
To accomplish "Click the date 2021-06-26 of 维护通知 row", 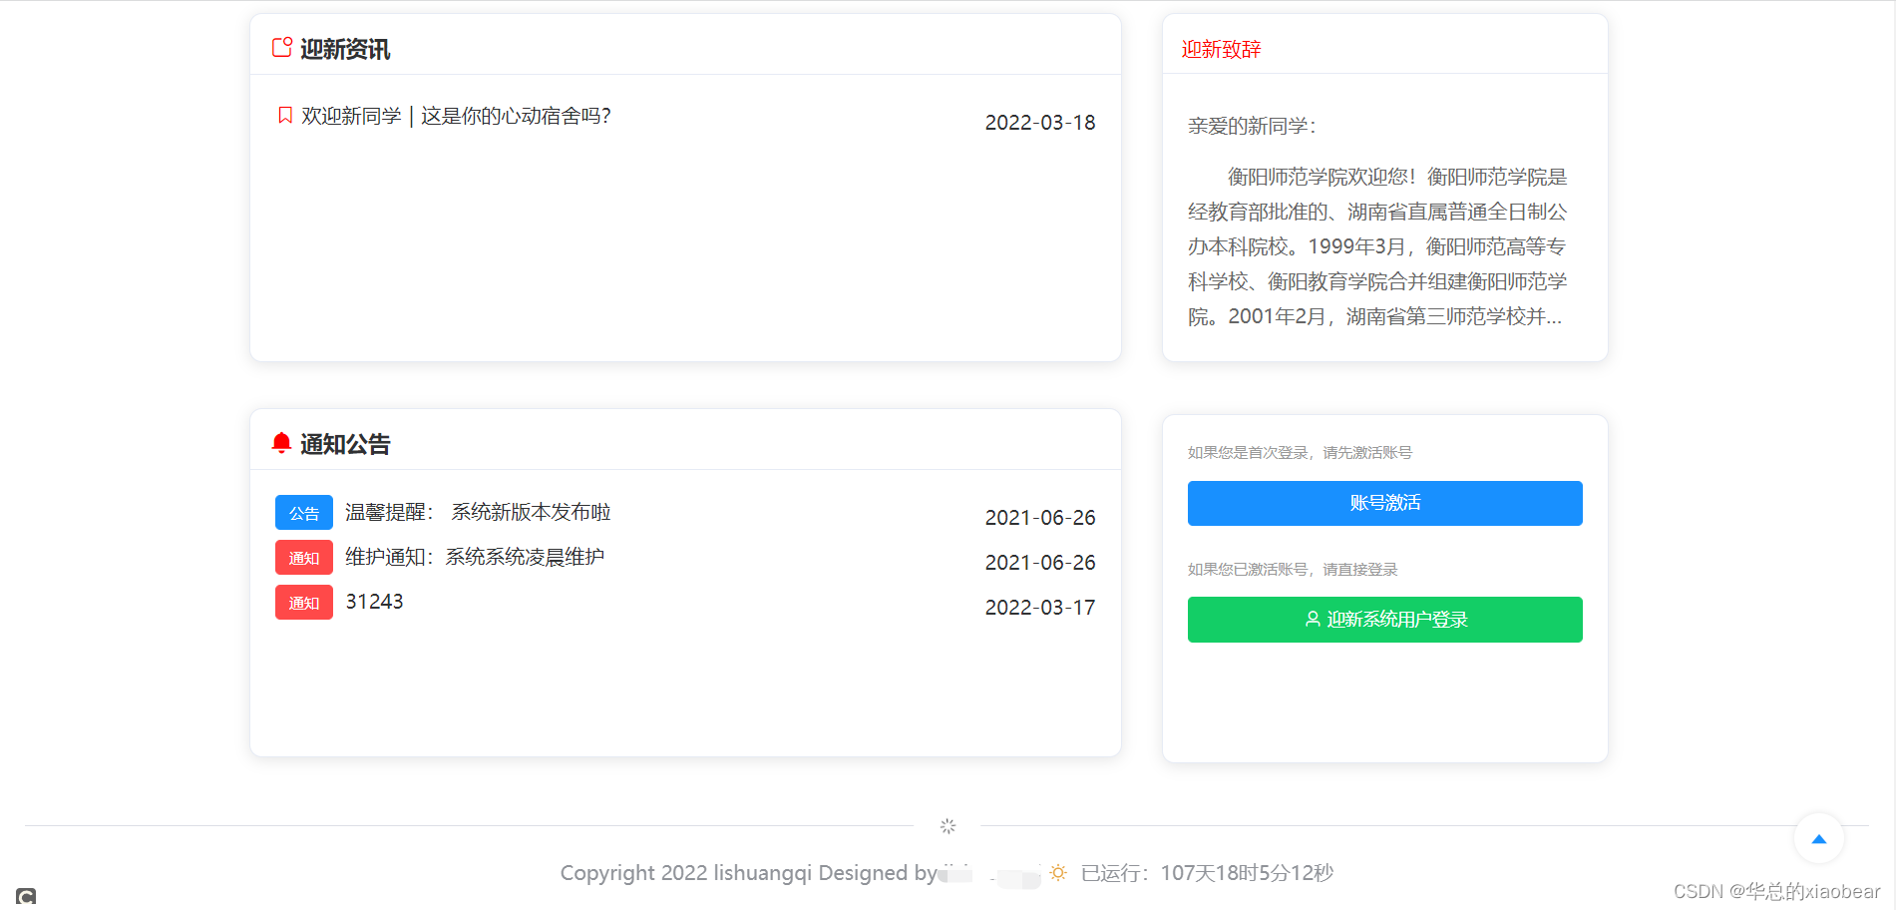I will (1040, 563).
